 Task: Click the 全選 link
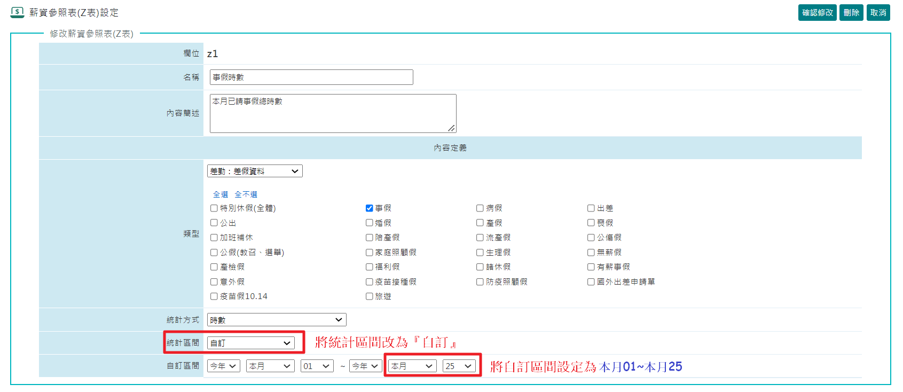[221, 194]
